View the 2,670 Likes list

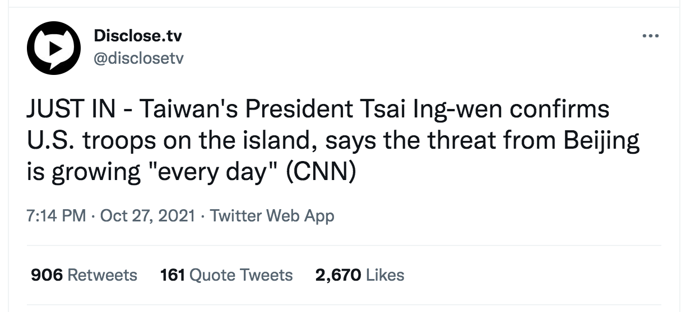360,275
